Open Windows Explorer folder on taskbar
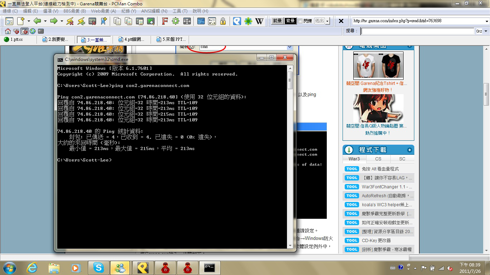Image resolution: width=490 pixels, height=275 pixels. point(54,267)
